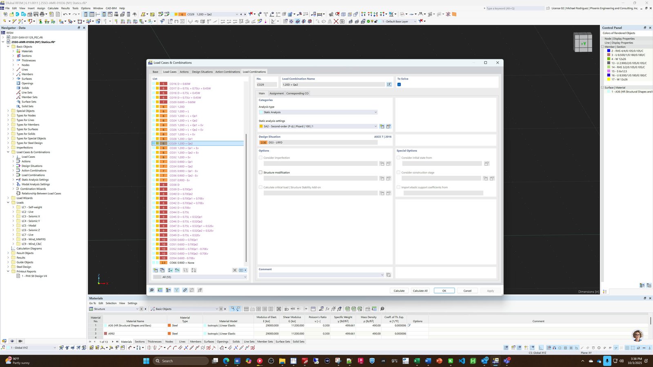Click the new static analysis settings icon
Screen dimensions: 653x367
click(x=382, y=126)
